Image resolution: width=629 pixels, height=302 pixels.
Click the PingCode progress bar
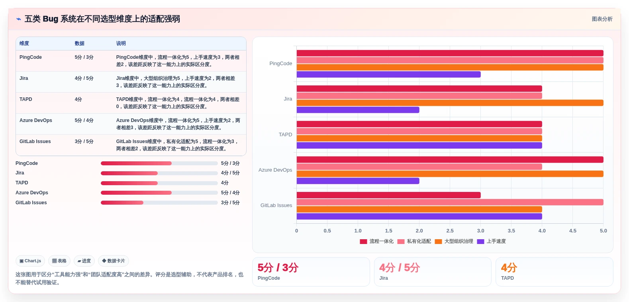[159, 163]
